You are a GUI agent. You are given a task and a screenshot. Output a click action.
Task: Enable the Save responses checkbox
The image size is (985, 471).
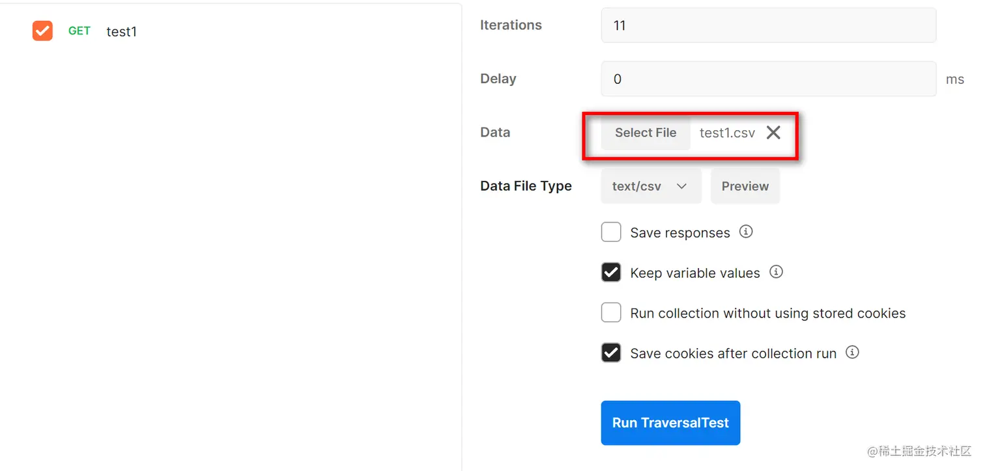(x=611, y=232)
